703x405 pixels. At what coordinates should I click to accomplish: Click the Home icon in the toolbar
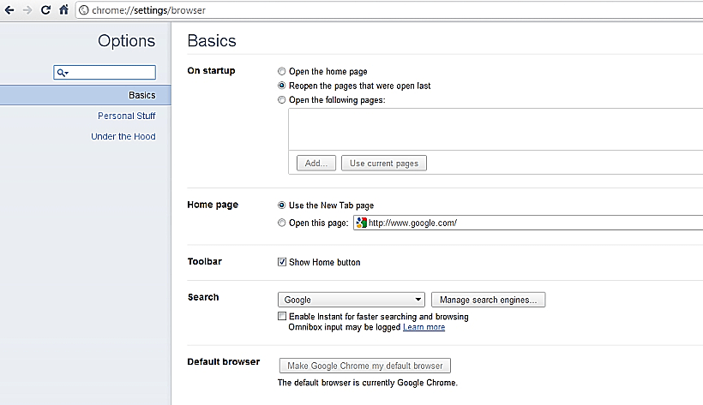(63, 10)
